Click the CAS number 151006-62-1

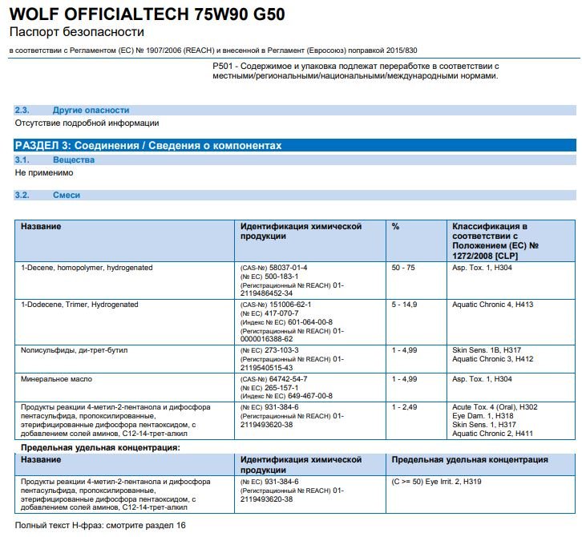[290, 305]
